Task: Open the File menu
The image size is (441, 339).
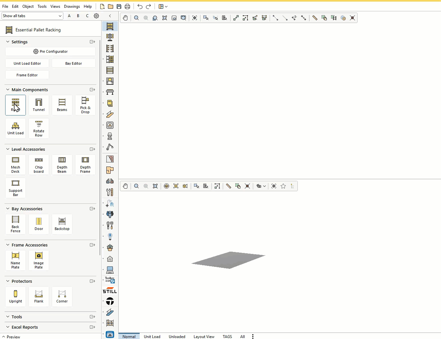Action: (x=5, y=6)
